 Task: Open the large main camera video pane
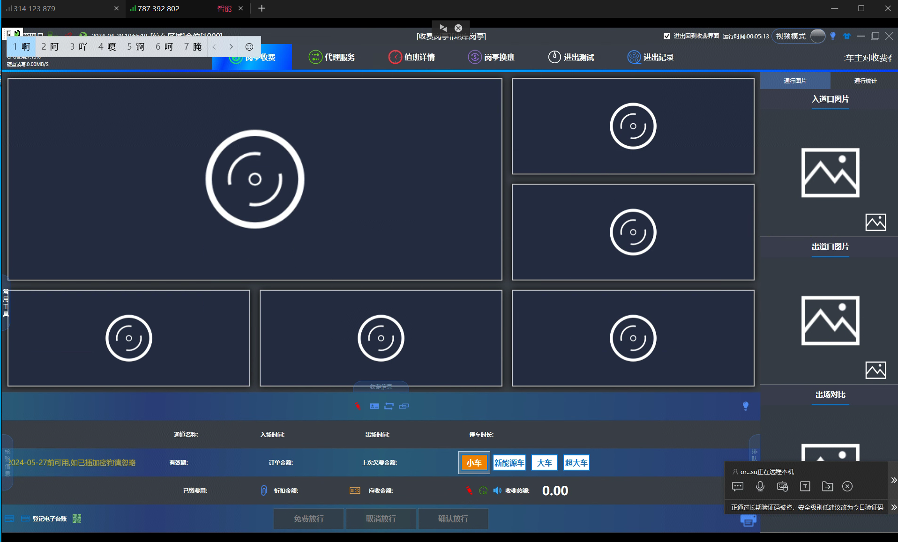coord(255,179)
